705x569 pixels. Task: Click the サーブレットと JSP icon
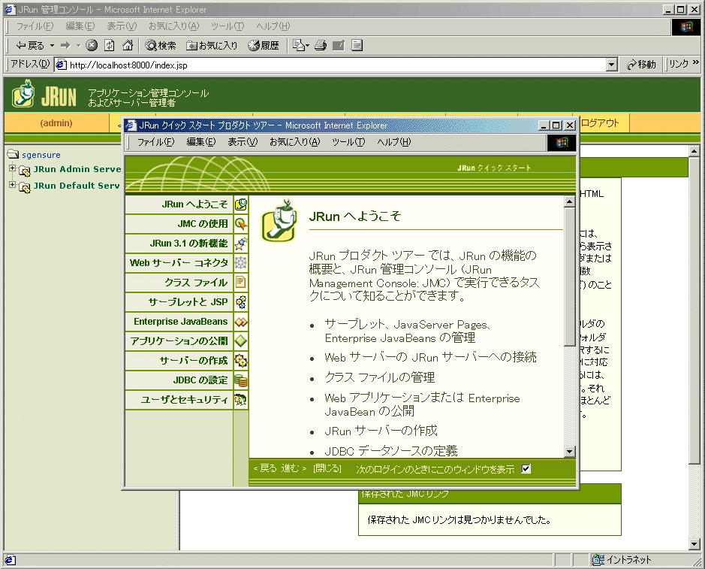pyautogui.click(x=240, y=302)
